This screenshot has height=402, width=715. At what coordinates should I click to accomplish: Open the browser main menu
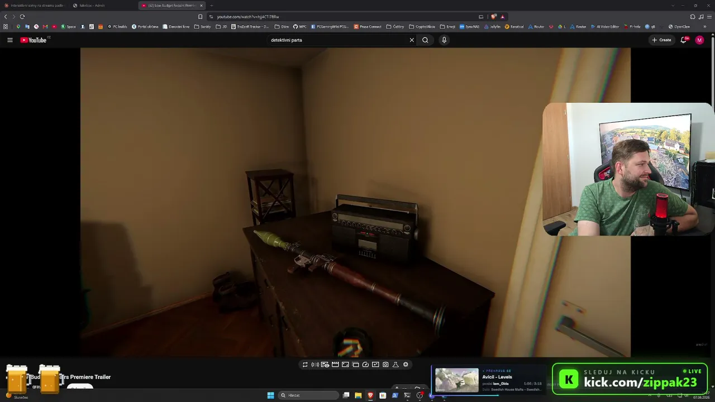[709, 17]
